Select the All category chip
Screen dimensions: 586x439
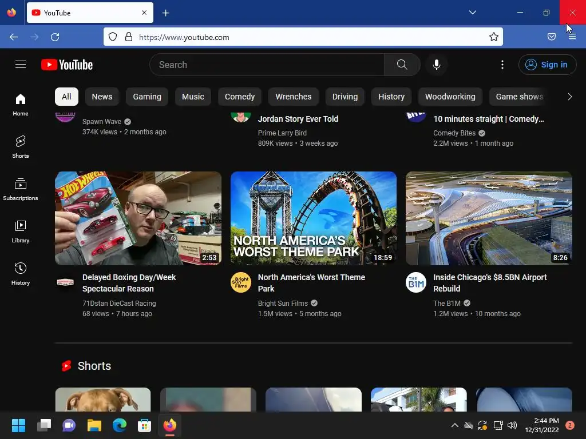point(66,97)
